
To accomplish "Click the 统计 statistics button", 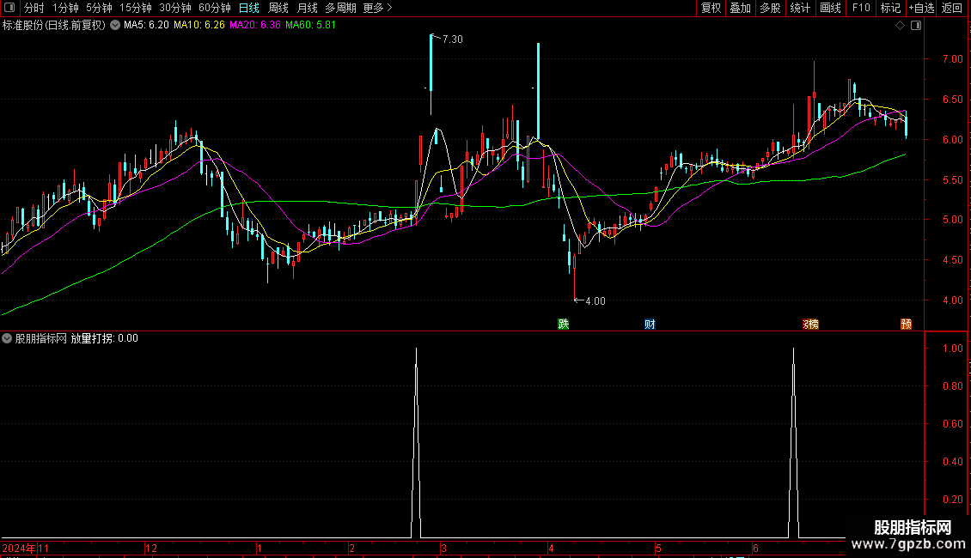I will (800, 8).
